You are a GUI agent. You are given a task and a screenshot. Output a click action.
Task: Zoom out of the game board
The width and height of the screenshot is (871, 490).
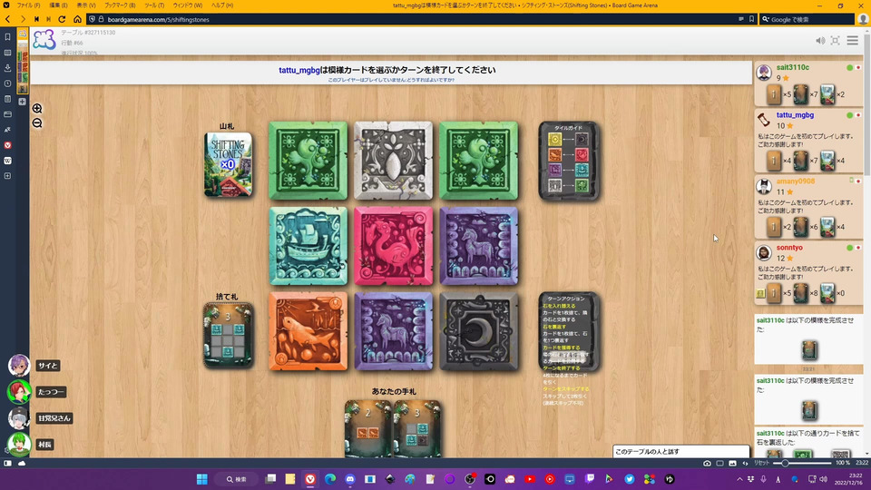[37, 123]
